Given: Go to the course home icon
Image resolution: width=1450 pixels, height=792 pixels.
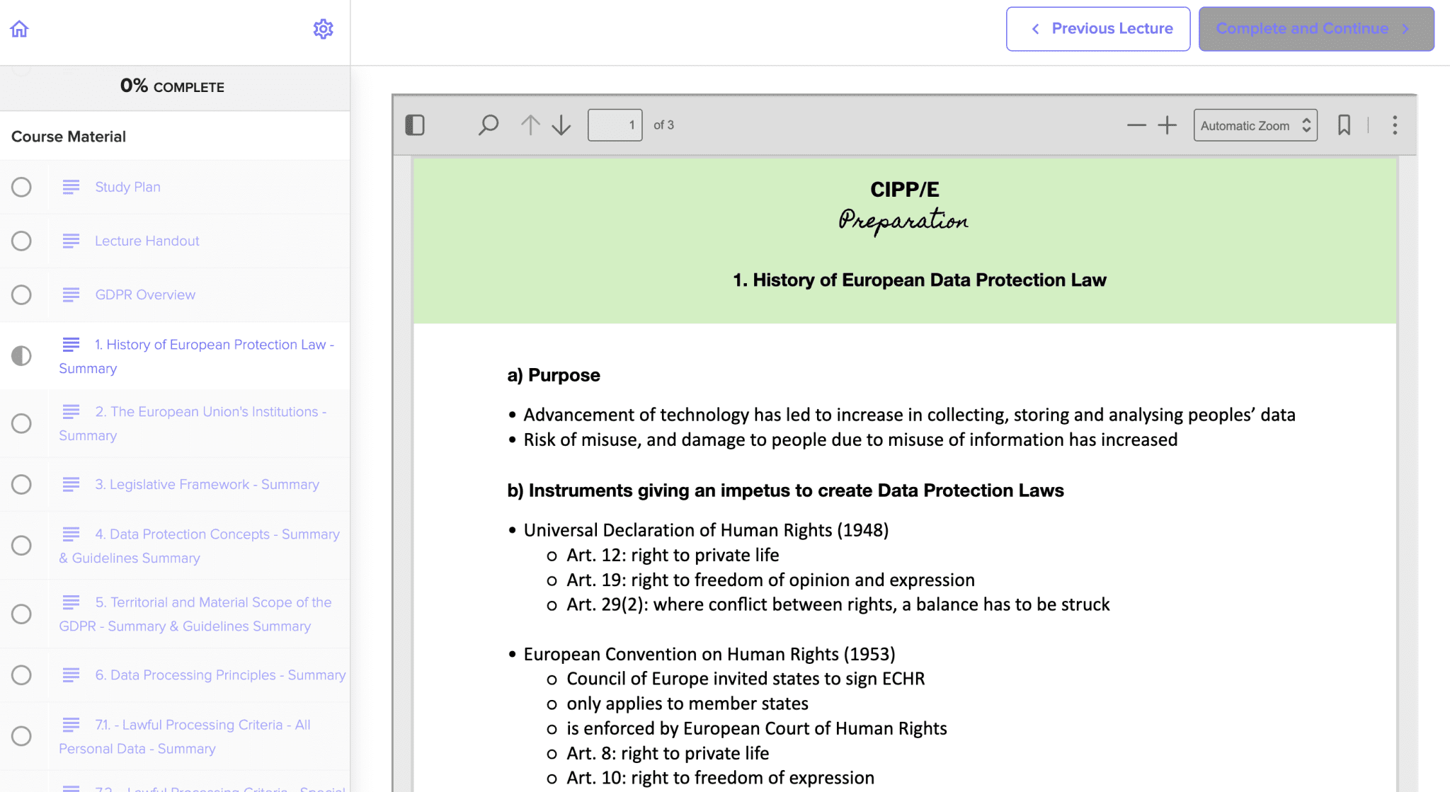Looking at the screenshot, I should coord(19,29).
